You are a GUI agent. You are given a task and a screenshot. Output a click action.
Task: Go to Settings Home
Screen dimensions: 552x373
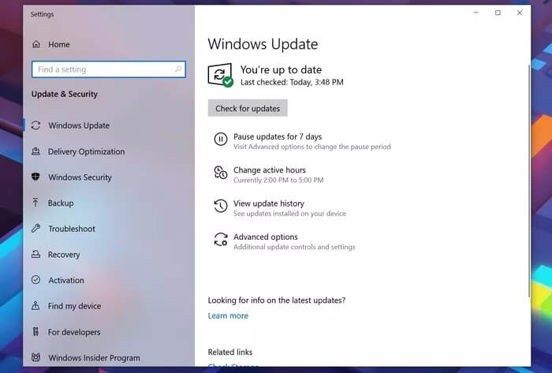pos(59,44)
